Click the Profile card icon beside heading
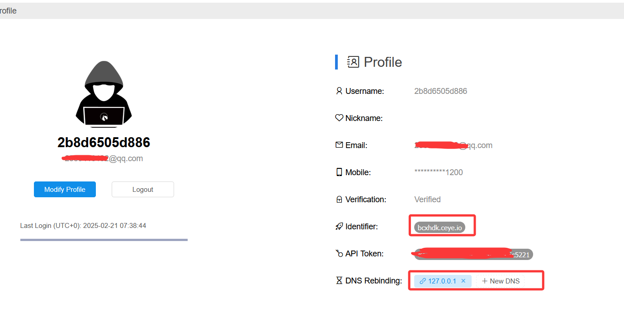Image resolution: width=624 pixels, height=311 pixels. pyautogui.click(x=353, y=62)
